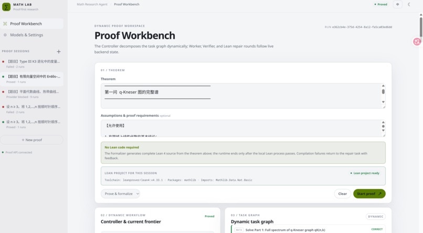Click the Proved status in top bar
The image size is (423, 233).
pos(381,4)
